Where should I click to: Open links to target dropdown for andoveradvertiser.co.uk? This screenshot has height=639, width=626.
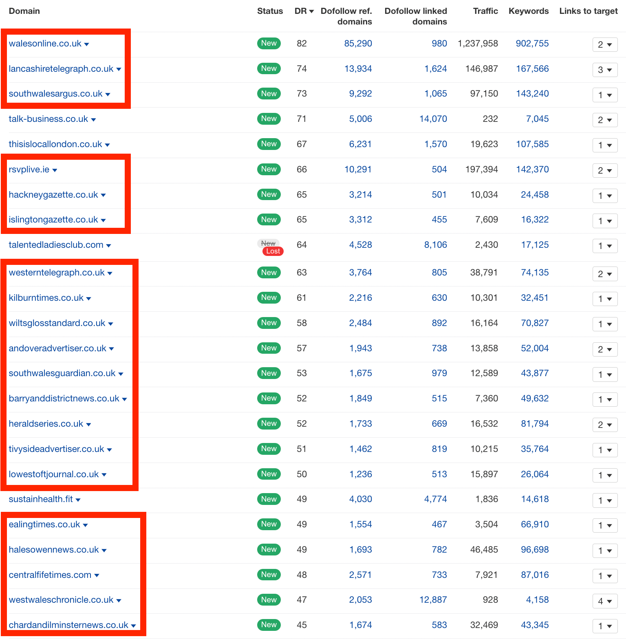[x=605, y=349]
